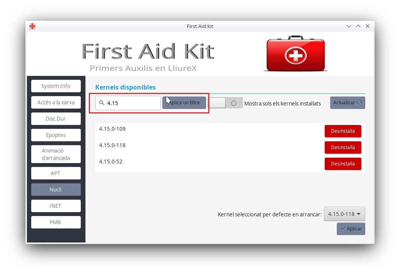400x274 pixels.
Task: Click Aplicar button with checkmark
Action: tap(350, 229)
